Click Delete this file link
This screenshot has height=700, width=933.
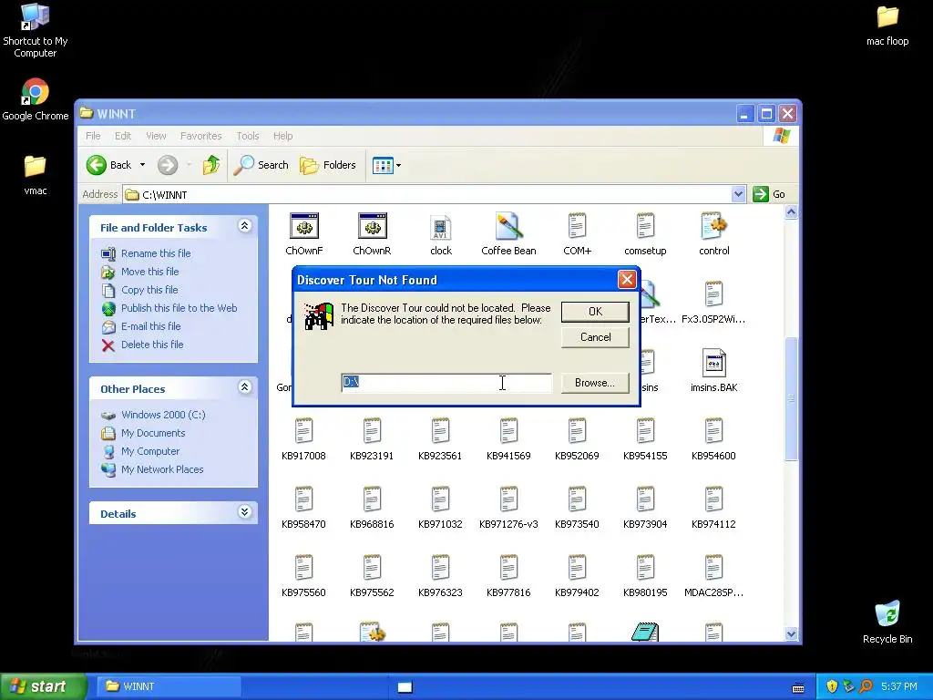pyautogui.click(x=152, y=345)
